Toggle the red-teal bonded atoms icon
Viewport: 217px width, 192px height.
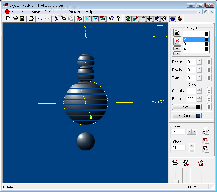point(135,19)
